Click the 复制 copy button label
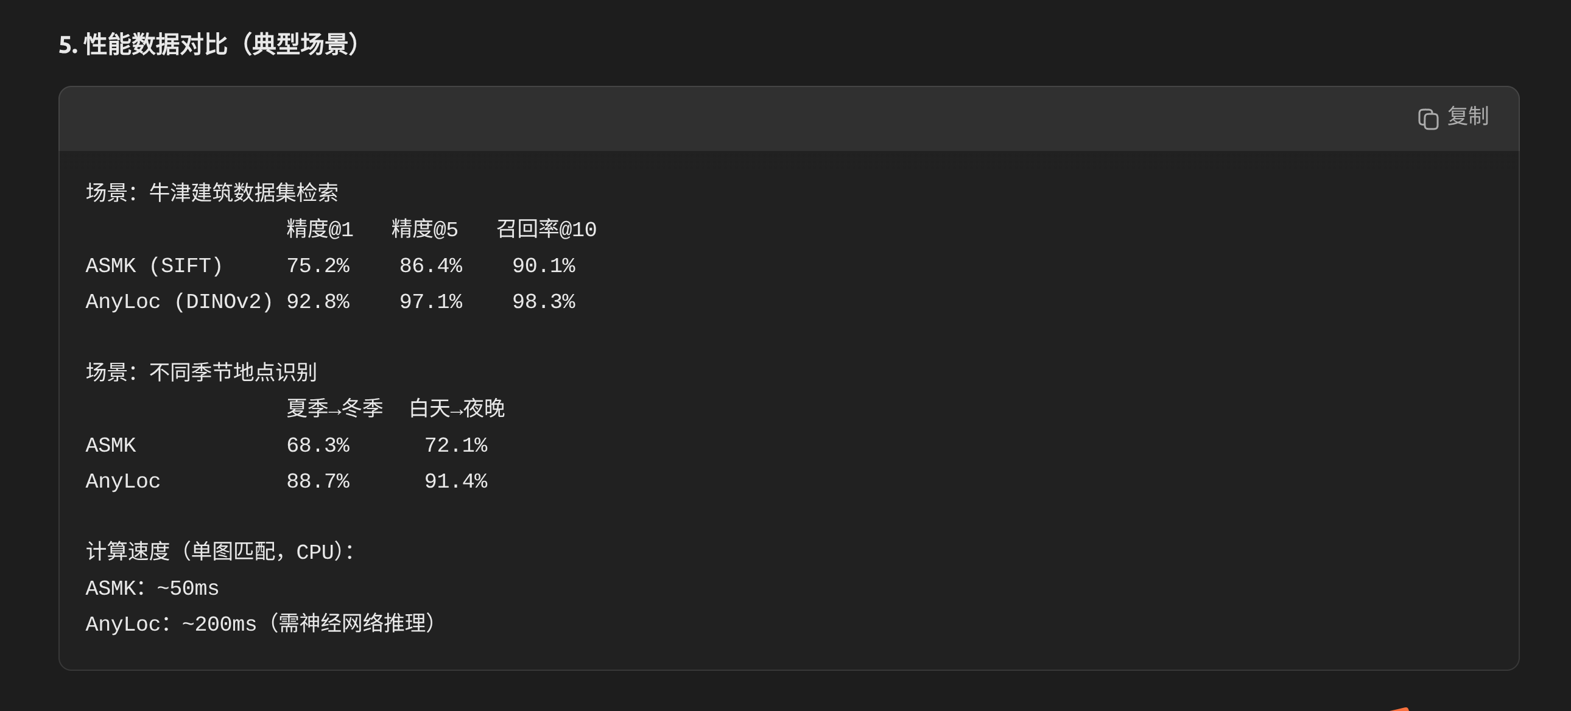This screenshot has height=711, width=1571. tap(1468, 116)
